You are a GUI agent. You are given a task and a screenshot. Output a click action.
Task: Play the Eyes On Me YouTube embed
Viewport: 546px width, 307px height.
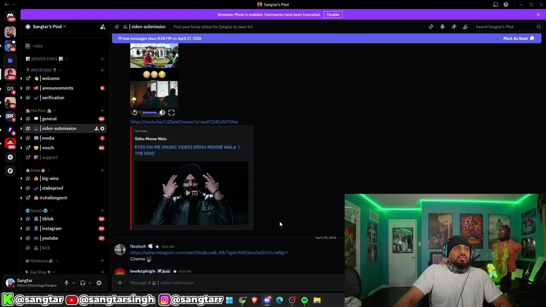pyautogui.click(x=188, y=193)
